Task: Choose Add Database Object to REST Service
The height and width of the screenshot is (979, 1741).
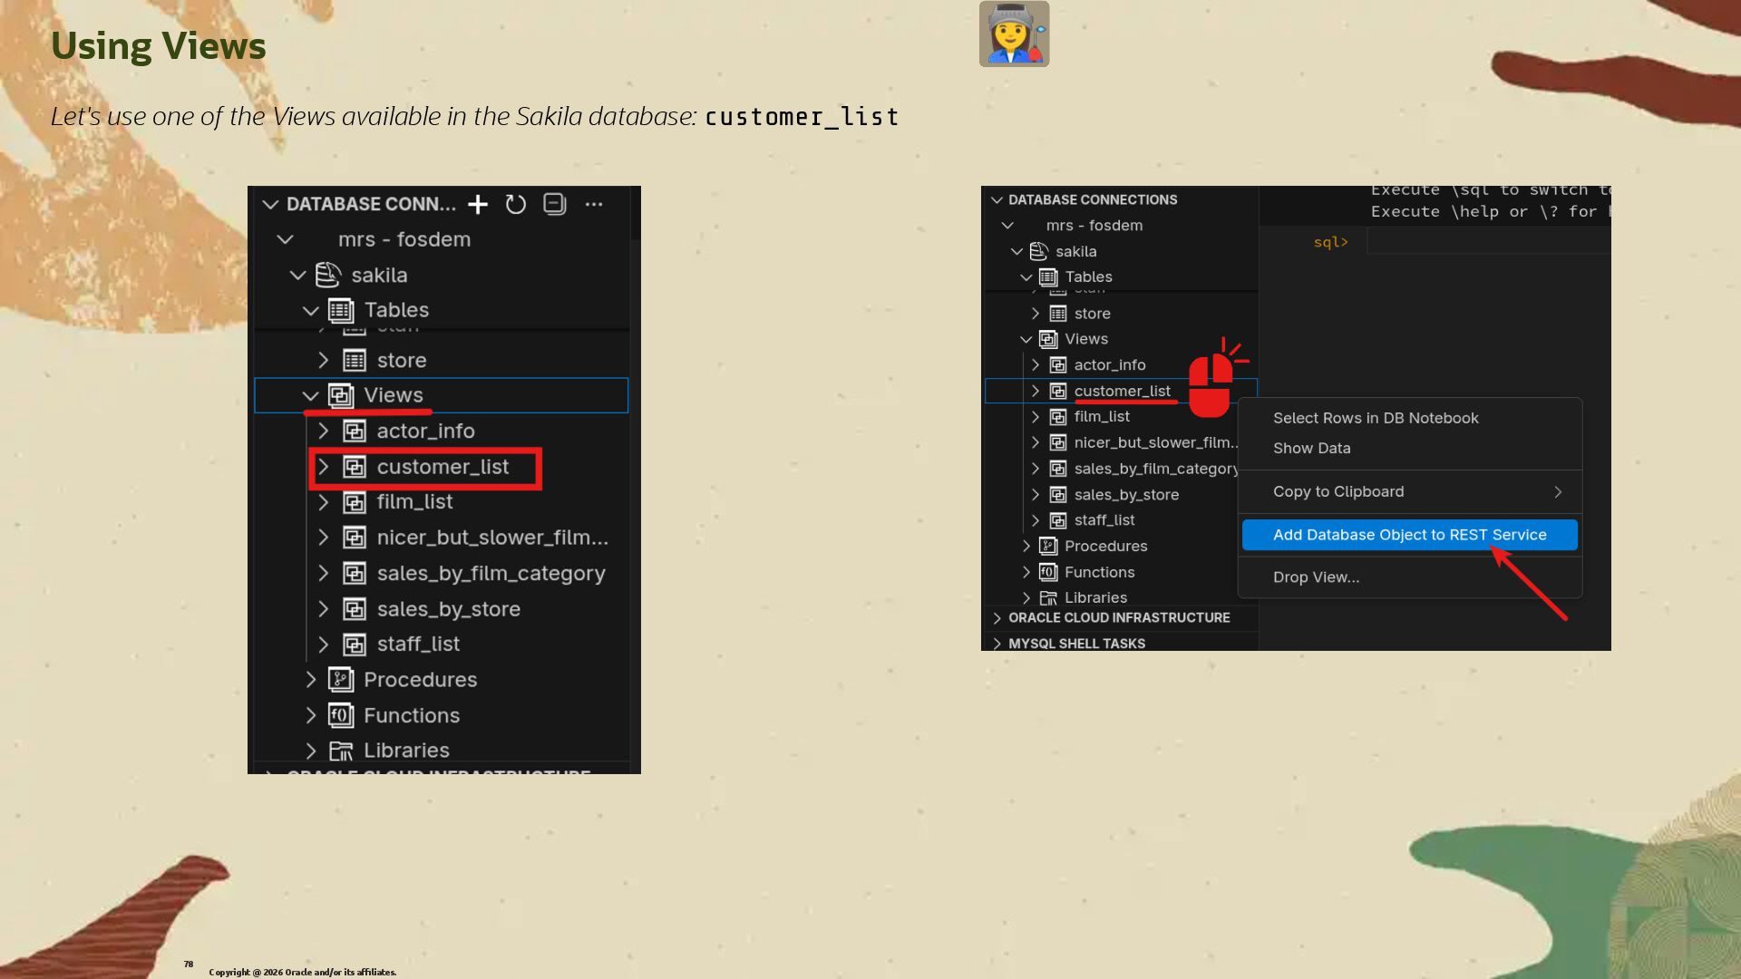Action: pos(1408,535)
